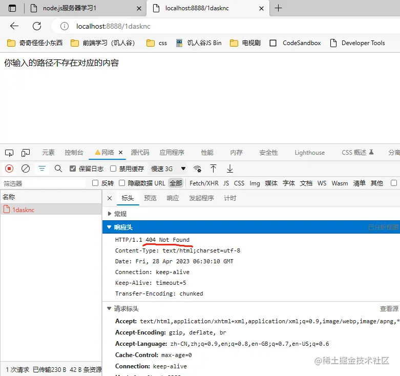
Task: Go back using the back arrow
Action: pyautogui.click(x=14, y=26)
